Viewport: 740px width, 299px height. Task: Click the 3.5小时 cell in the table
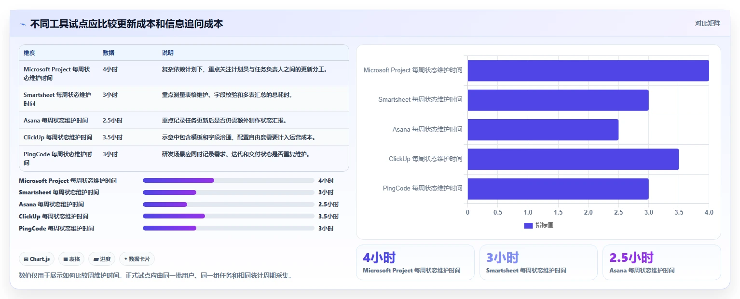click(112, 137)
